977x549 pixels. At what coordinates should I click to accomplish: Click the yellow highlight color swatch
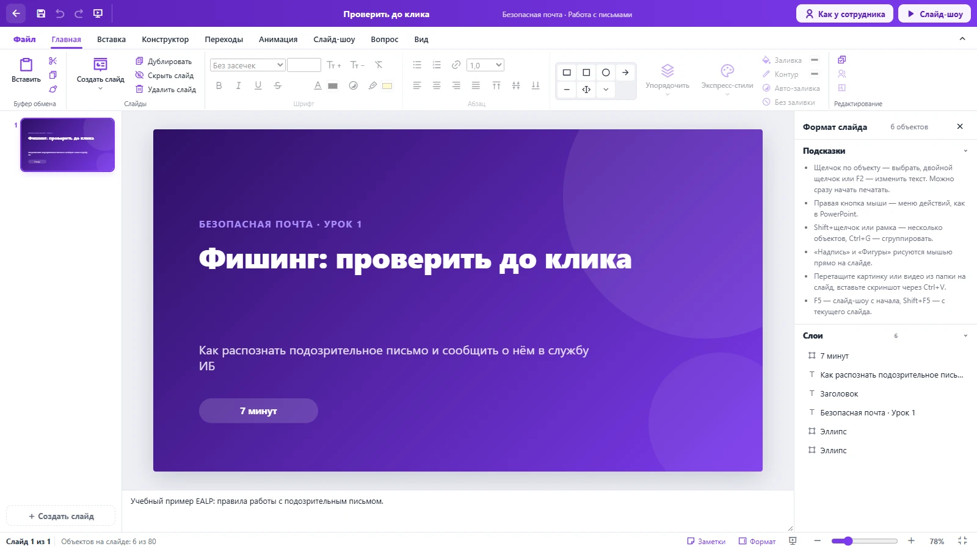[x=387, y=86]
